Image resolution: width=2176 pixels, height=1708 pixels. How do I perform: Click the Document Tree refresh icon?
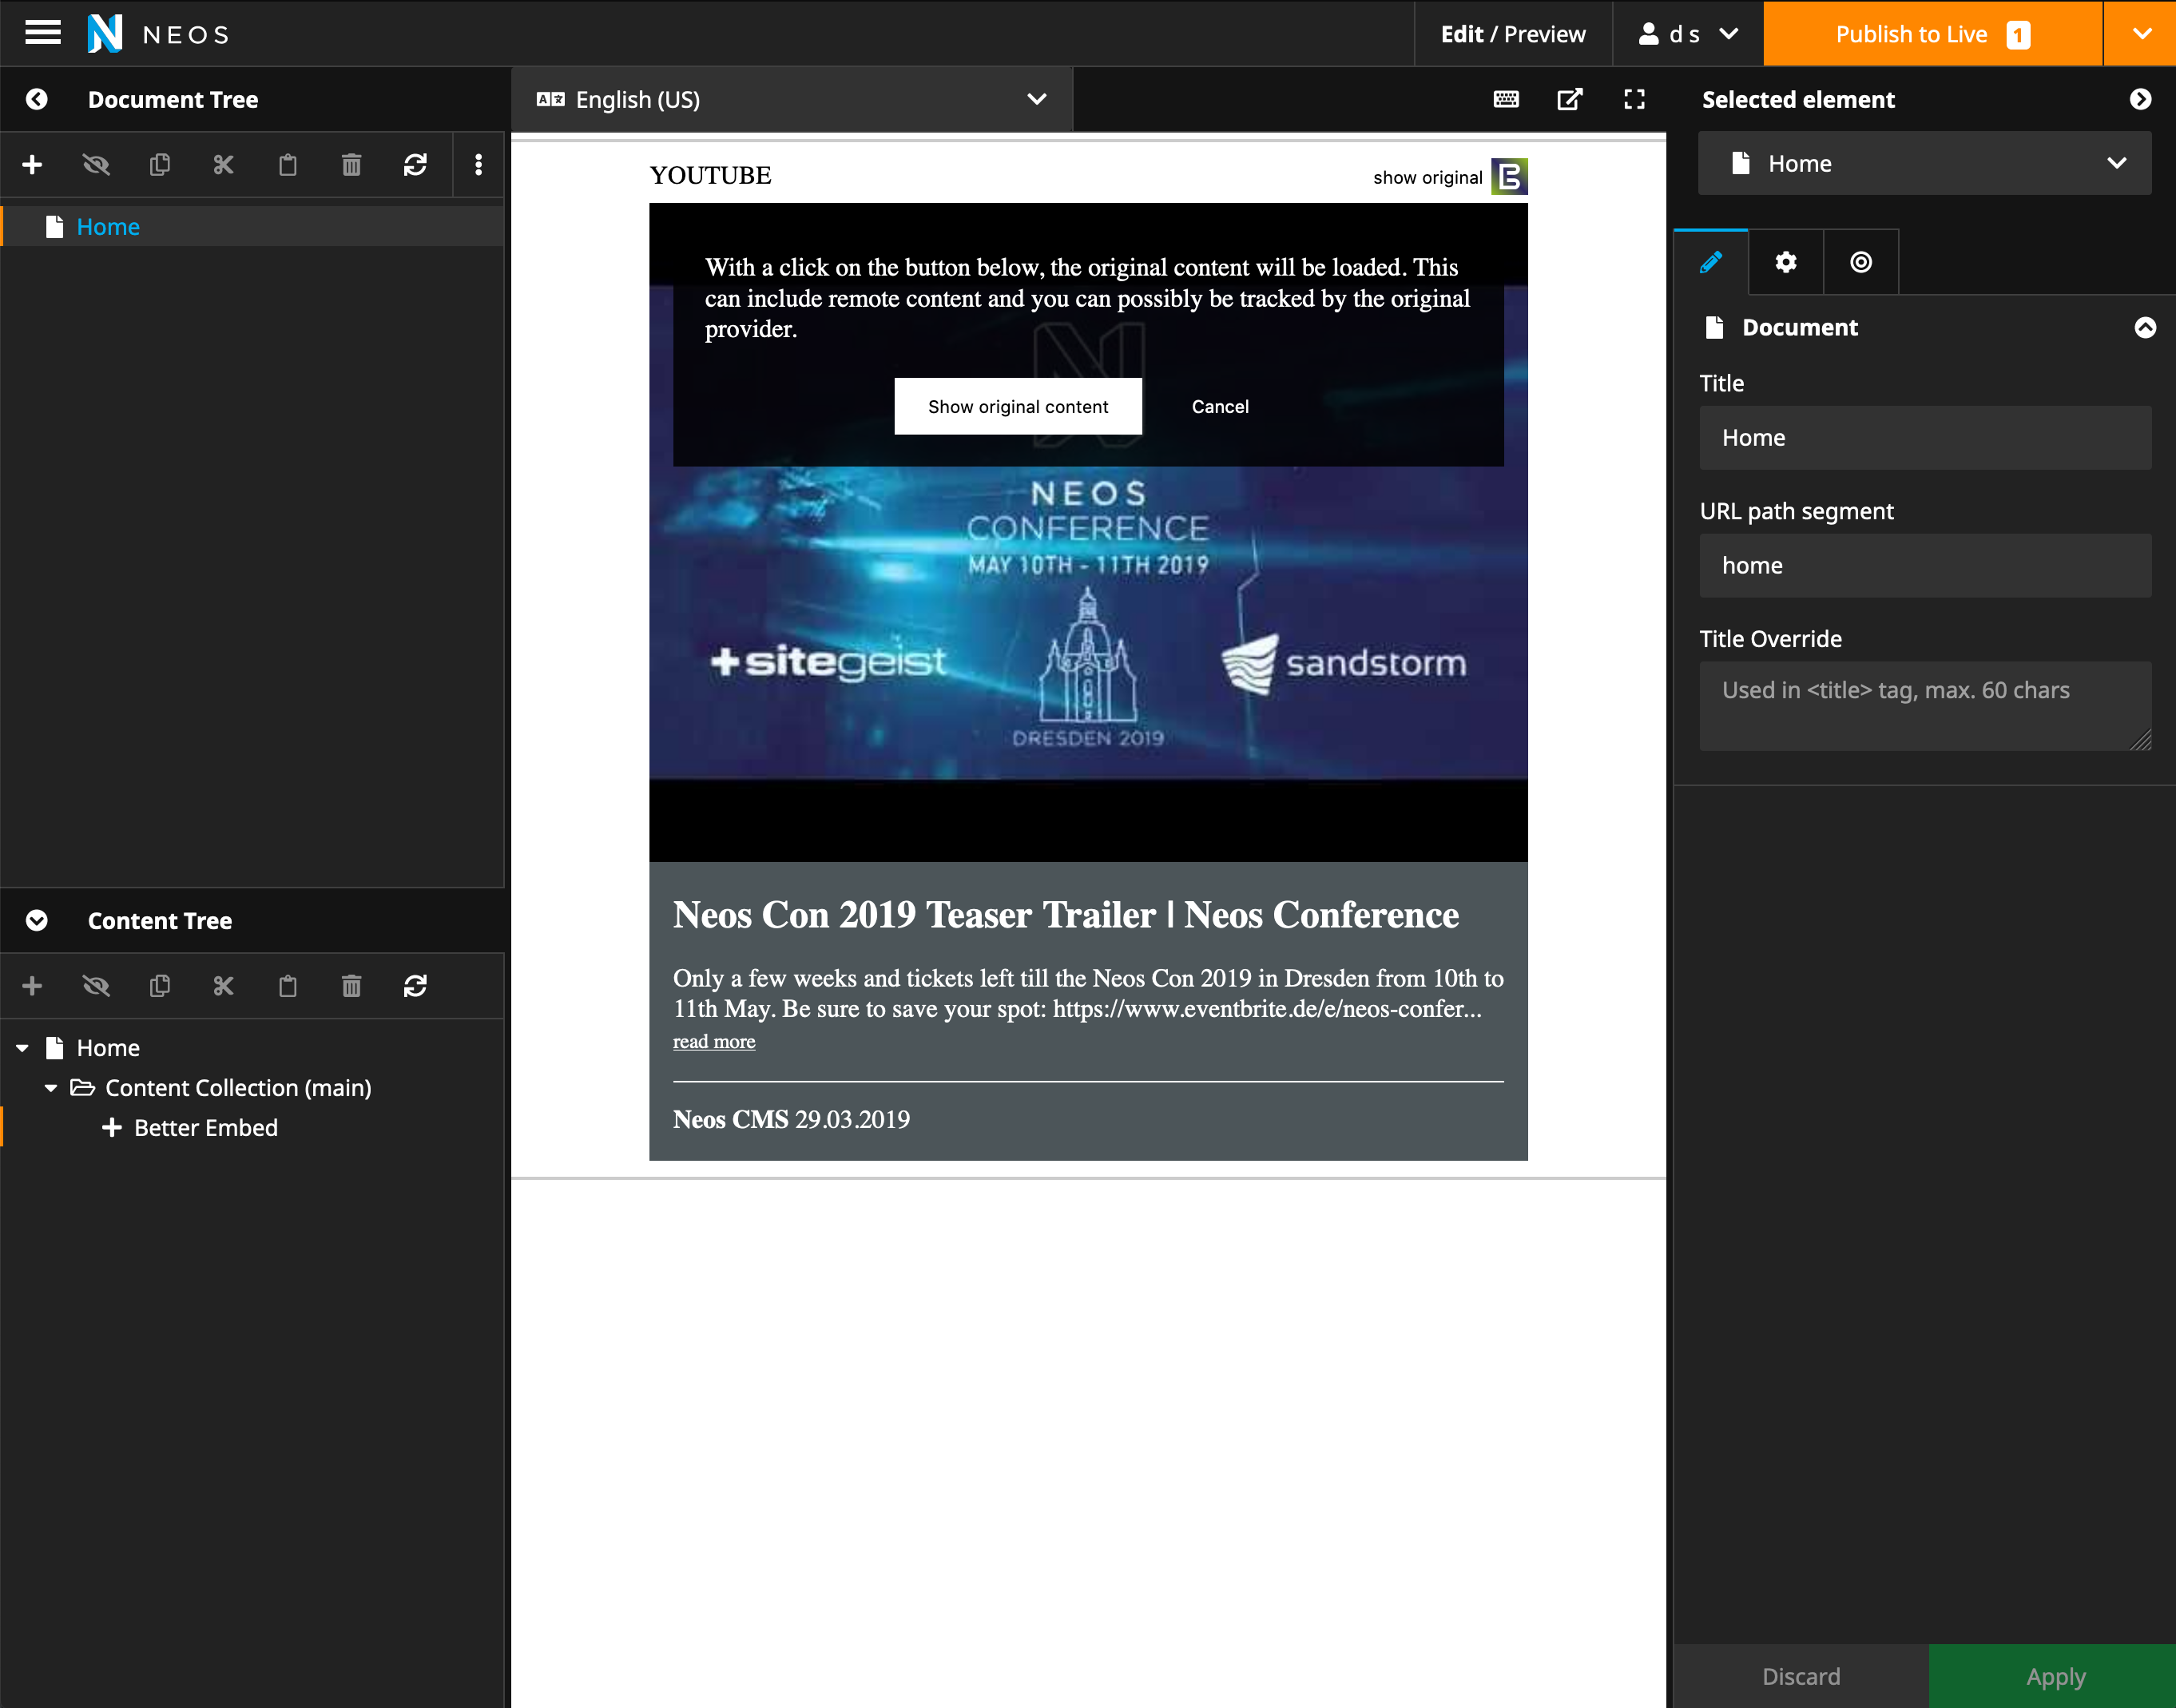click(x=415, y=165)
